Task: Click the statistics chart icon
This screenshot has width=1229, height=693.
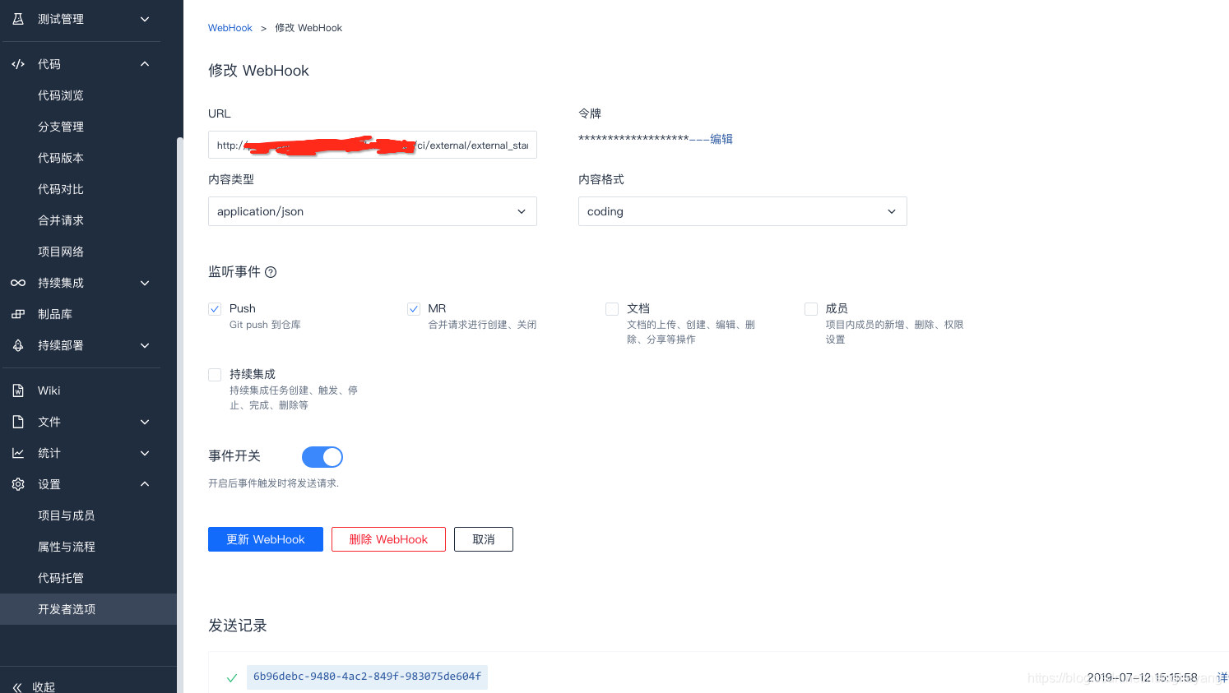Action: click(x=18, y=453)
